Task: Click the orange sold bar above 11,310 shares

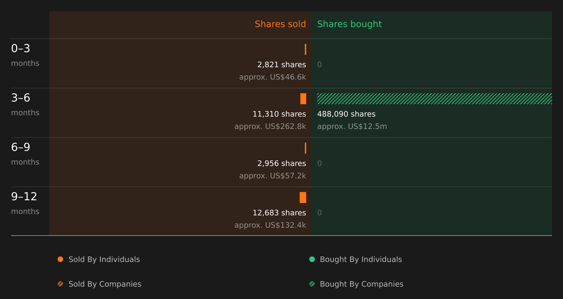Action: click(x=303, y=99)
